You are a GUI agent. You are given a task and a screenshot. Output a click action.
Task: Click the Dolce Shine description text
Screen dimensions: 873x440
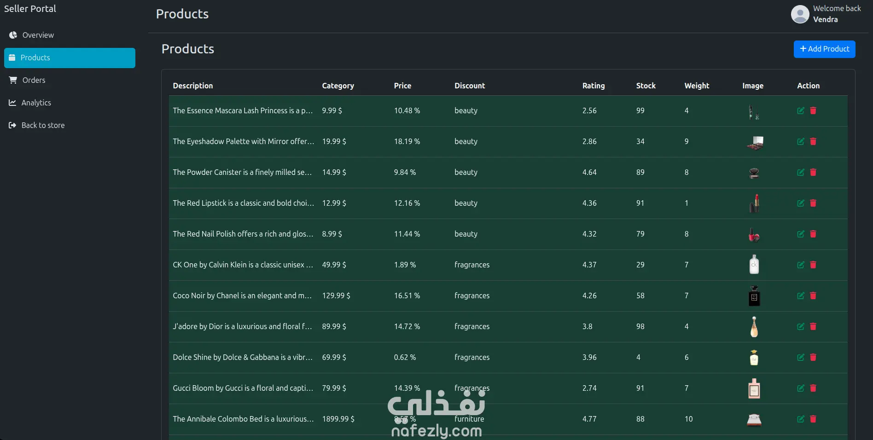(x=243, y=357)
